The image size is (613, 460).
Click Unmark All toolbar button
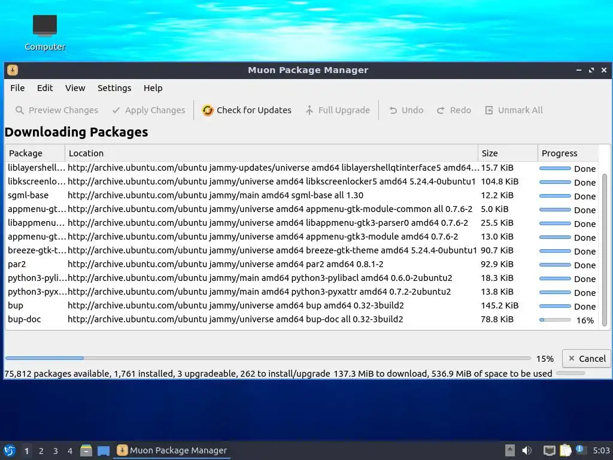point(514,110)
